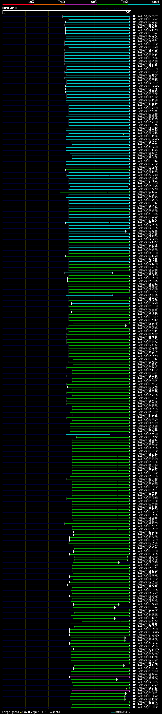162x714 pixels.
Task: Select the UniRef100_A0A7Z0 label
Action: (145, 38)
